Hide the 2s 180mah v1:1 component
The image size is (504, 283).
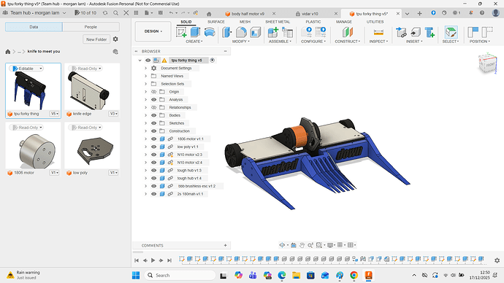154,194
